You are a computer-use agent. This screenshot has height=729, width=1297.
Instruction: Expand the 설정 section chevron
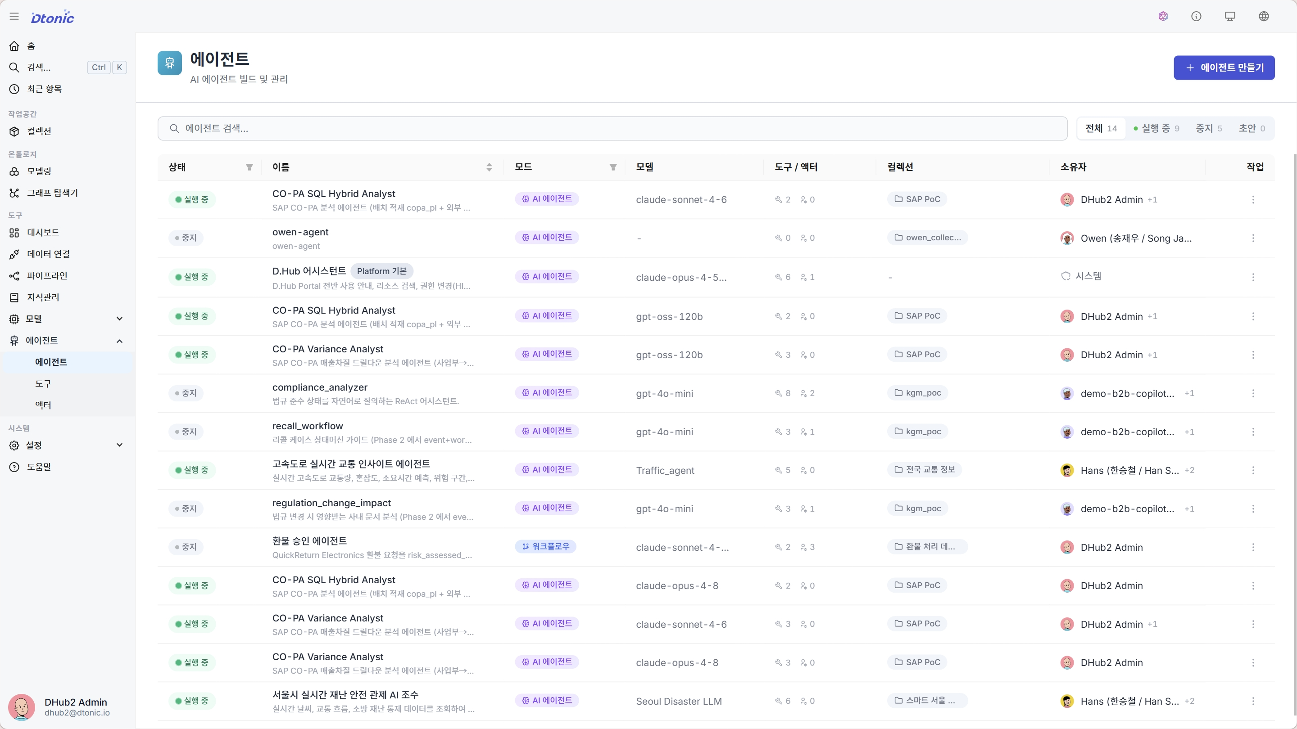[119, 445]
